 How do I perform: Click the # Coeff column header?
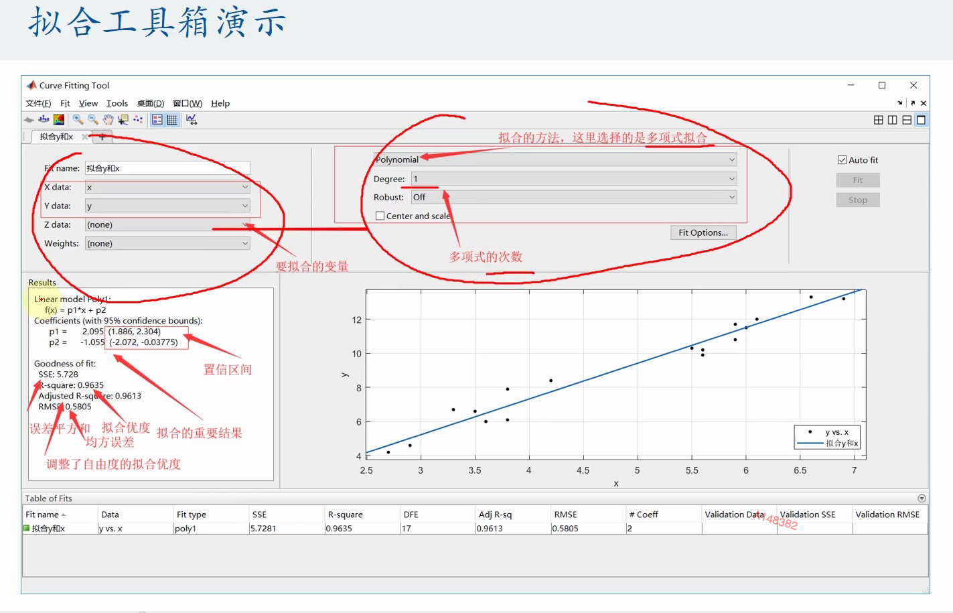tap(664, 515)
